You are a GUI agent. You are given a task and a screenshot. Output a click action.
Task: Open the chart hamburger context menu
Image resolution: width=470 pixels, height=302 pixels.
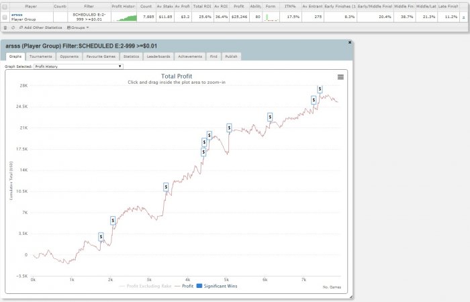point(340,77)
